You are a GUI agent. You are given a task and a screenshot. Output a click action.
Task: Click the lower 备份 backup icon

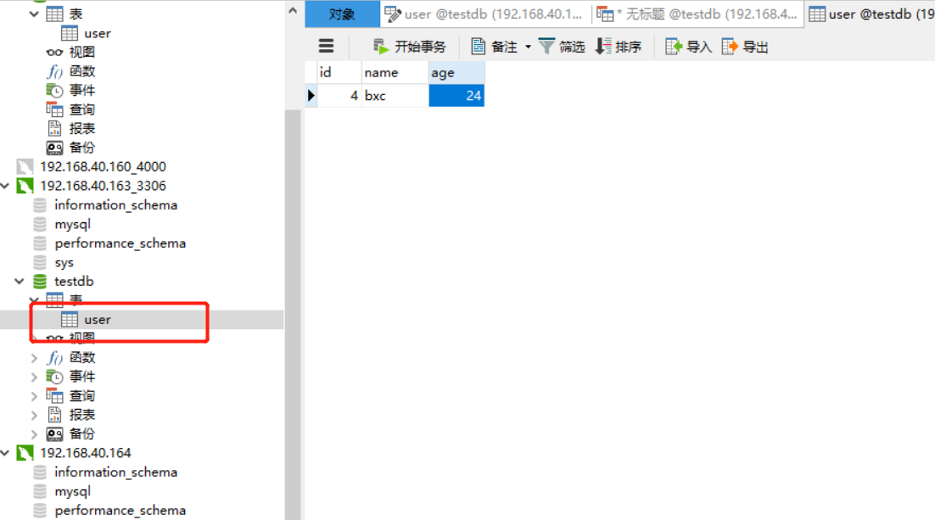54,434
